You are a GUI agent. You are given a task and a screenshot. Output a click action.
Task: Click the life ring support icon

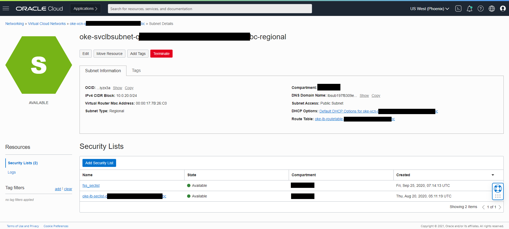pos(498,189)
